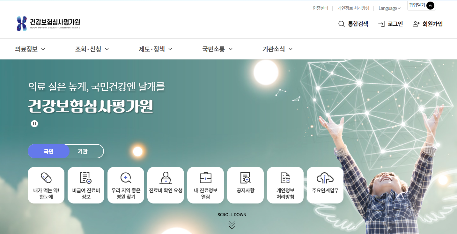Expand the 국민소통 menu chevron
Image resolution: width=457 pixels, height=234 pixels.
pos(231,49)
